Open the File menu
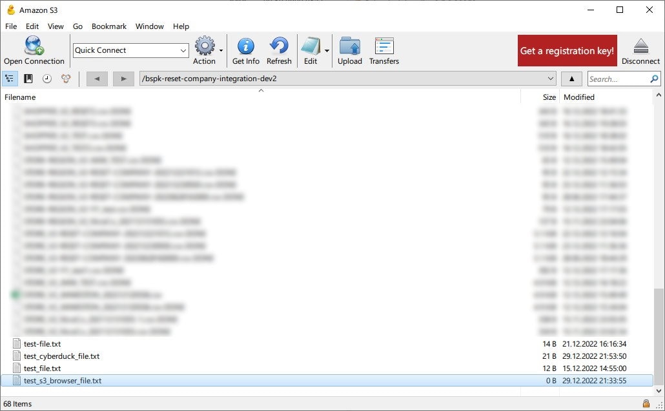The width and height of the screenshot is (665, 411). [x=11, y=26]
